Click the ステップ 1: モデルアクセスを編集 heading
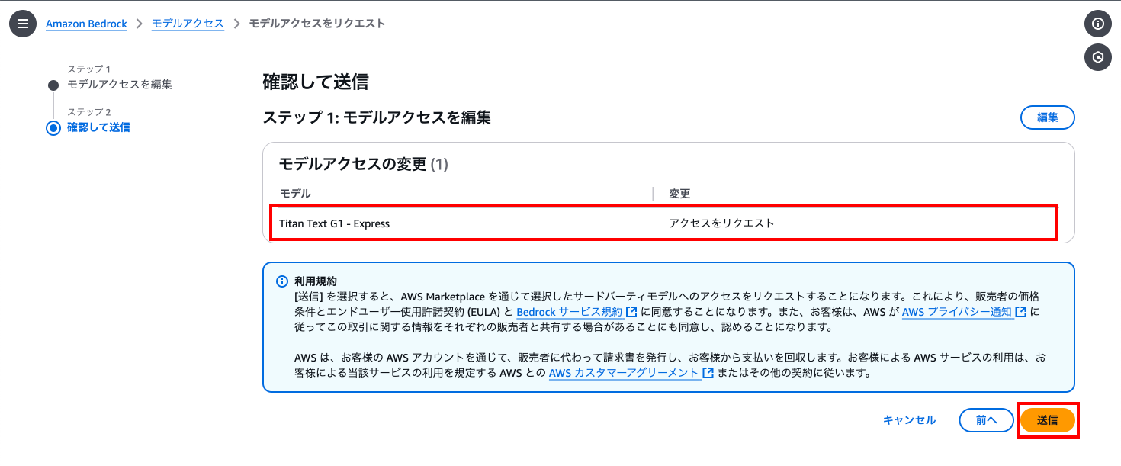Viewport: 1121px width, 466px height. pyautogui.click(x=377, y=117)
